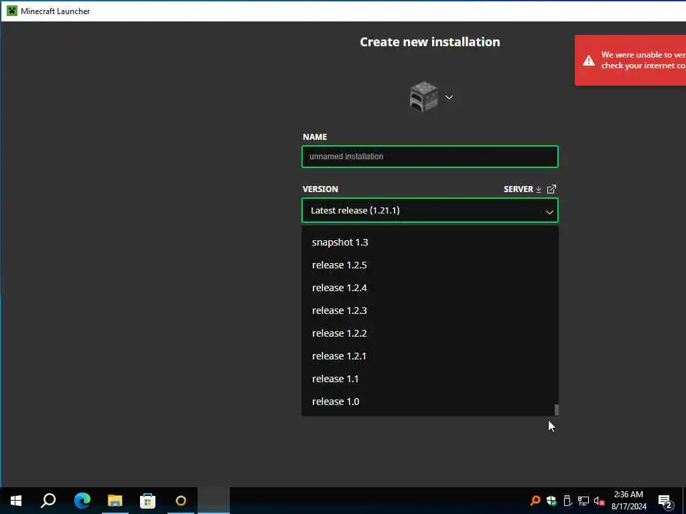Click the version list scrollbar thumb
This screenshot has width=686, height=514.
coord(557,410)
